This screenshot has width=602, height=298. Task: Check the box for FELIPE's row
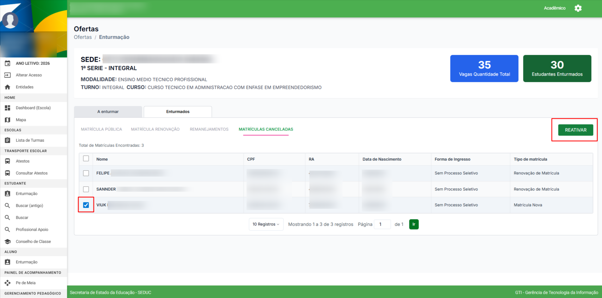tap(86, 173)
